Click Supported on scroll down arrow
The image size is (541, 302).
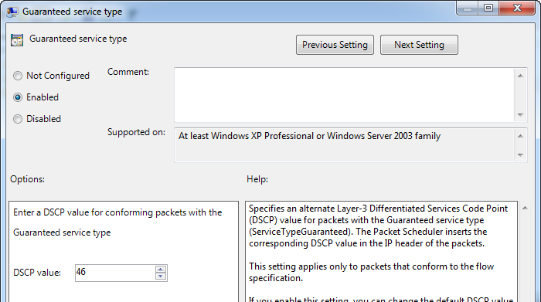520,155
